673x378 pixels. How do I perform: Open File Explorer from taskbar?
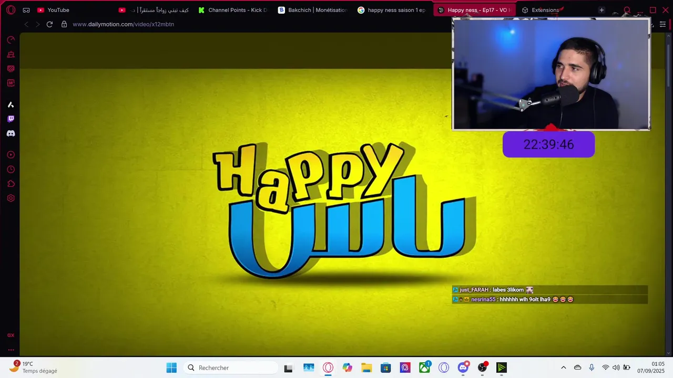[x=366, y=367]
